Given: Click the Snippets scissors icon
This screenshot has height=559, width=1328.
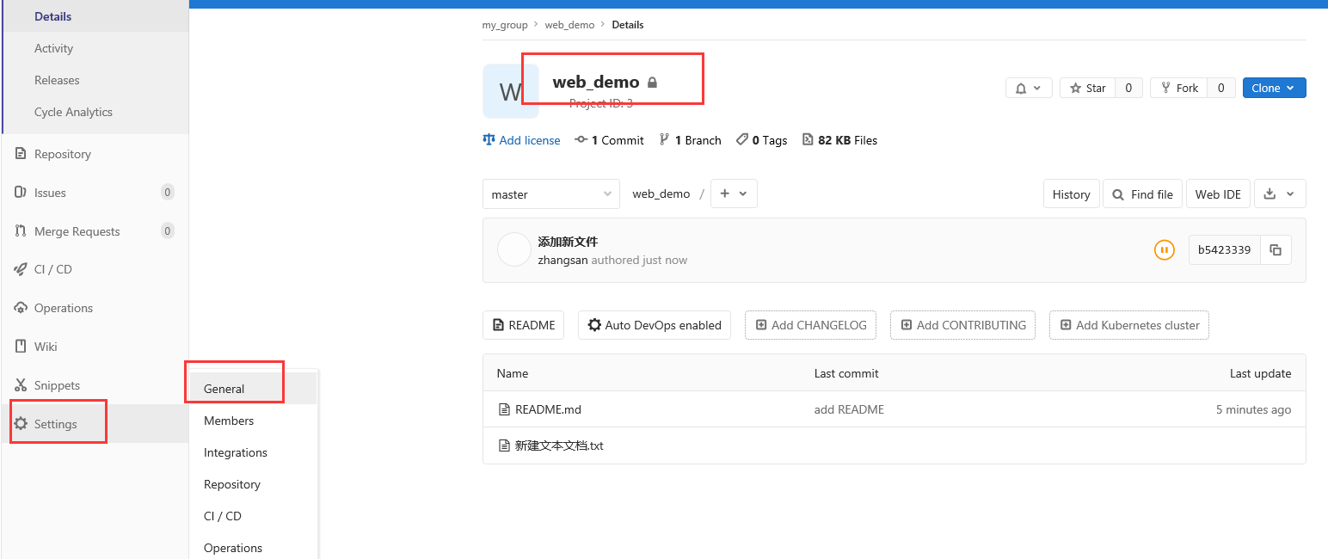Looking at the screenshot, I should pos(21,385).
